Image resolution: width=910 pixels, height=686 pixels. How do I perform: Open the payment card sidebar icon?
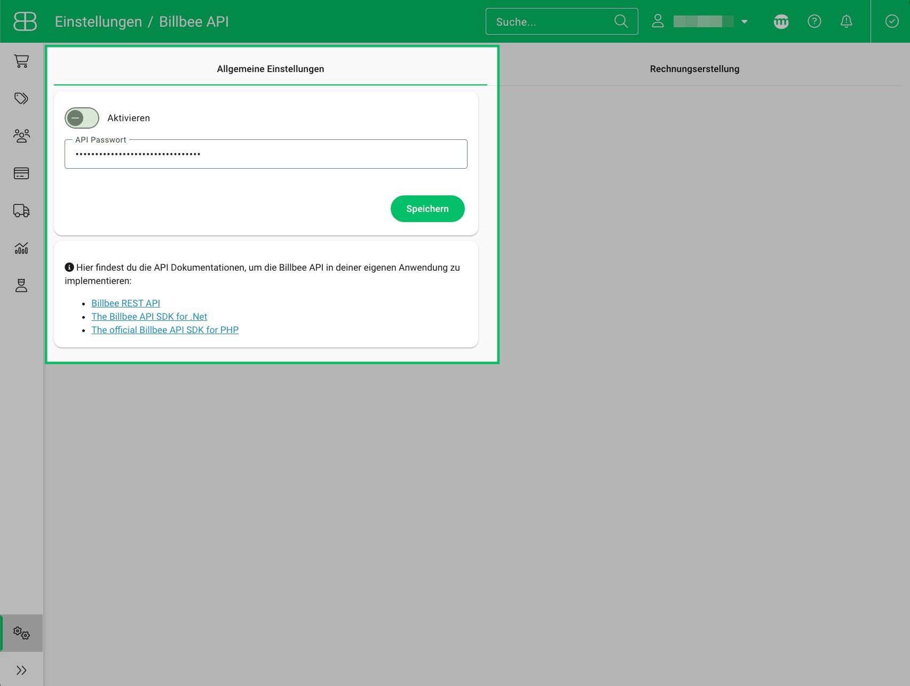point(21,173)
